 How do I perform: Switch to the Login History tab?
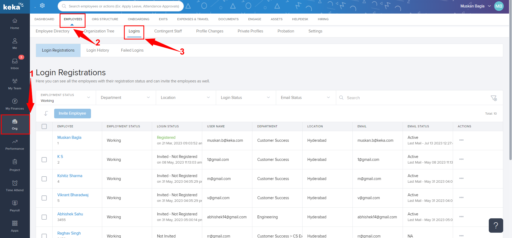(98, 50)
